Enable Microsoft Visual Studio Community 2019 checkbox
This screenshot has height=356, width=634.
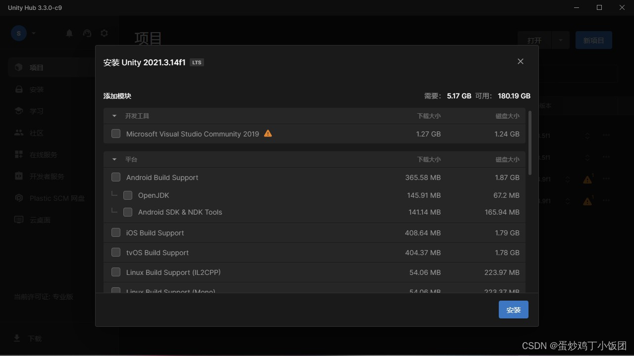tap(116, 133)
